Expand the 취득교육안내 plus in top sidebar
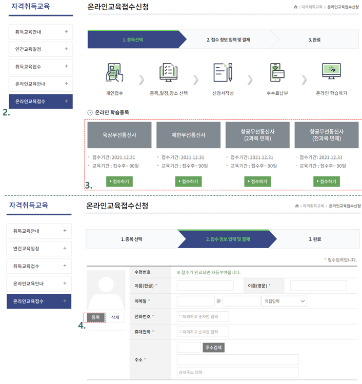Viewport: 362px width, 384px height. (66, 32)
